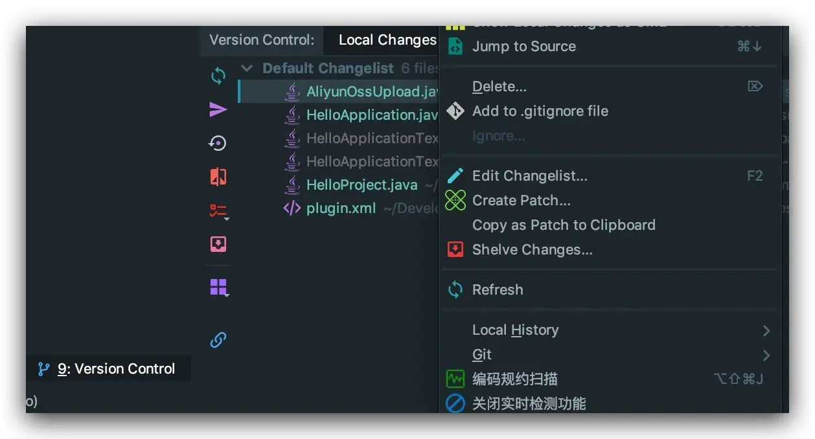815x439 pixels.
Task: Open the purple Group By grid icon
Action: point(218,287)
